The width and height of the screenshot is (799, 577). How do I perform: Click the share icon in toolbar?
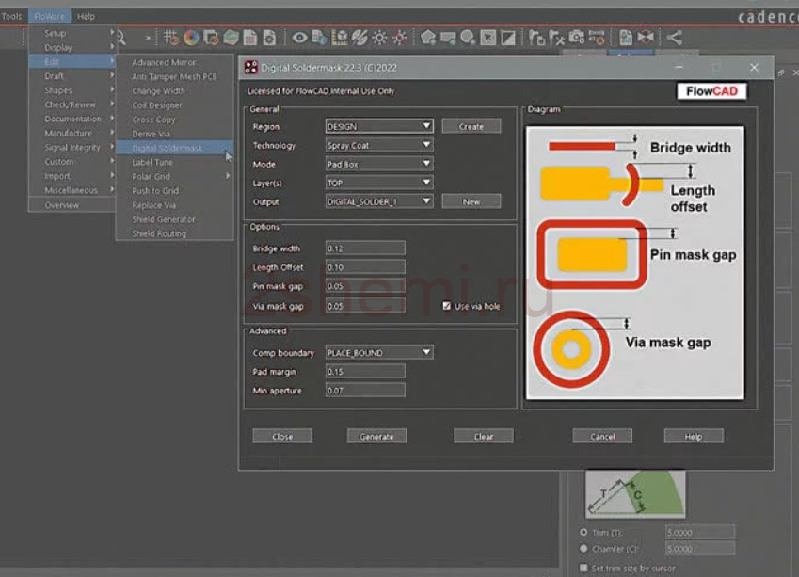pyautogui.click(x=675, y=38)
